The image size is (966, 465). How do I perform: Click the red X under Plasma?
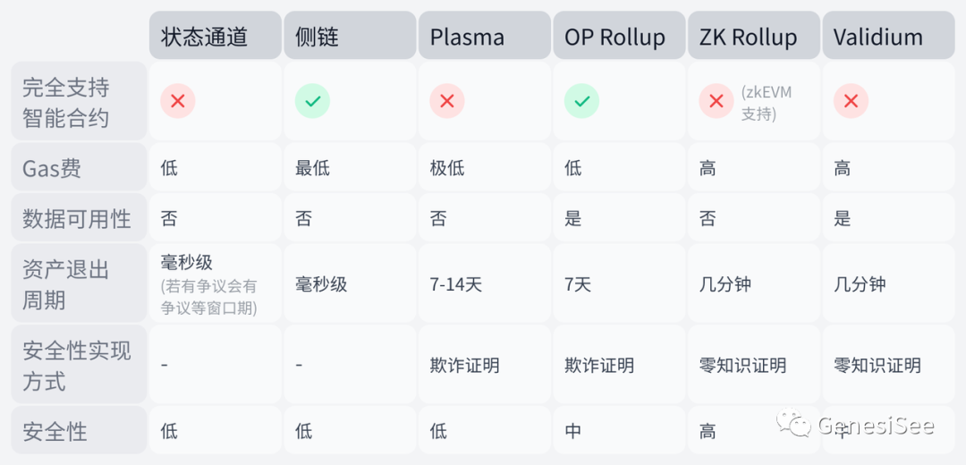[x=447, y=101]
